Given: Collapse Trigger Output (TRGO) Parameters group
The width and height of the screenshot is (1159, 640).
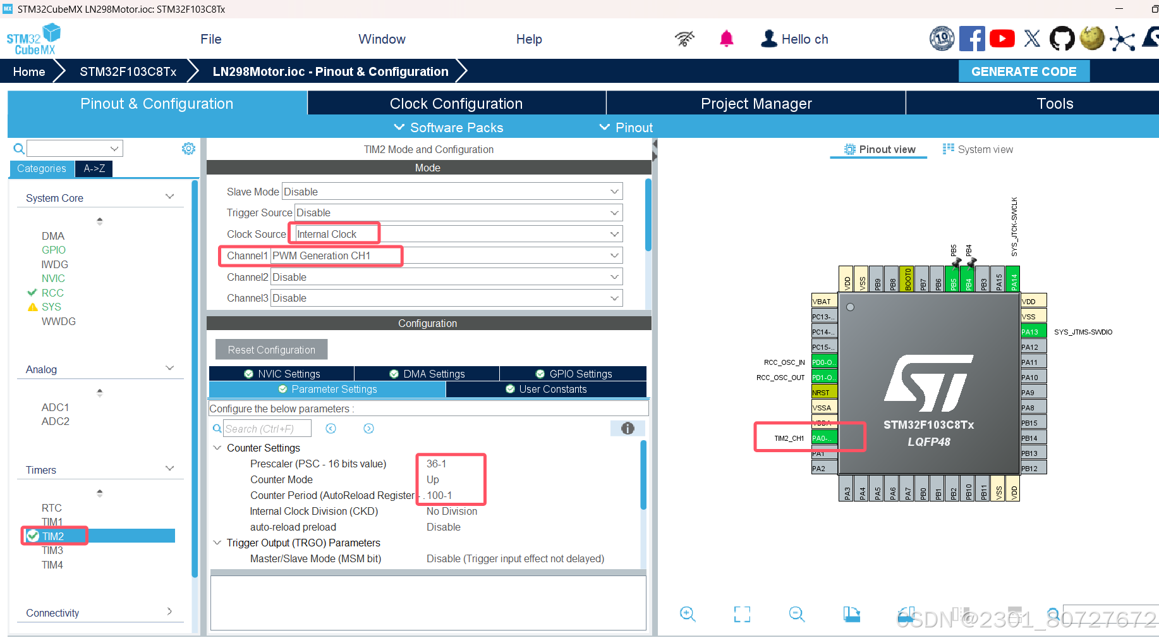Looking at the screenshot, I should point(217,543).
